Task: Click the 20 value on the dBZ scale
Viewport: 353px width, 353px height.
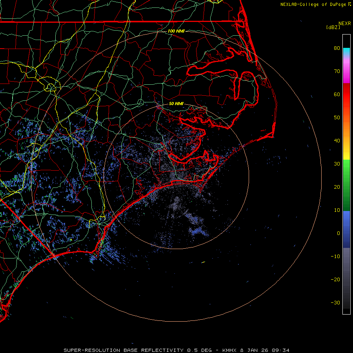Action: coord(337,187)
